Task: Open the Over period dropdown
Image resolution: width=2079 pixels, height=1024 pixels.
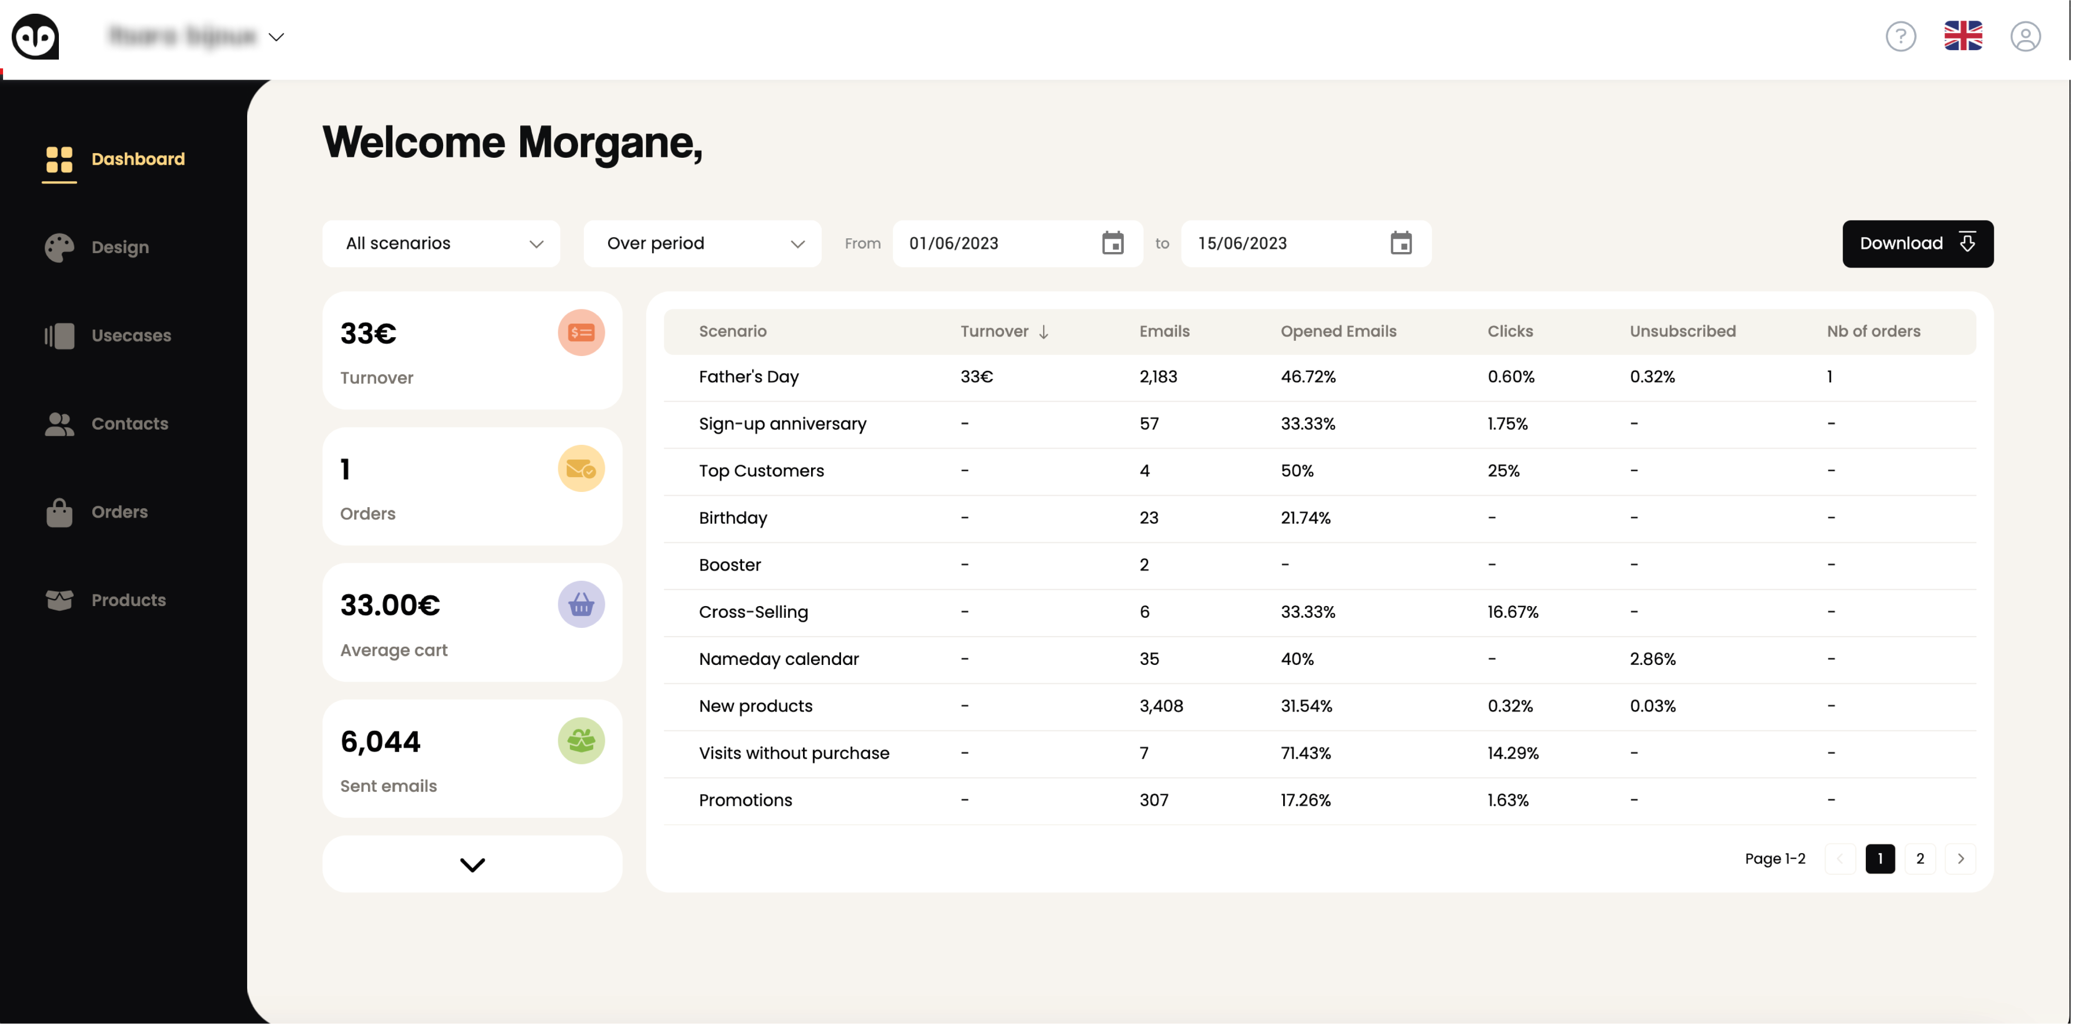Action: (x=701, y=243)
